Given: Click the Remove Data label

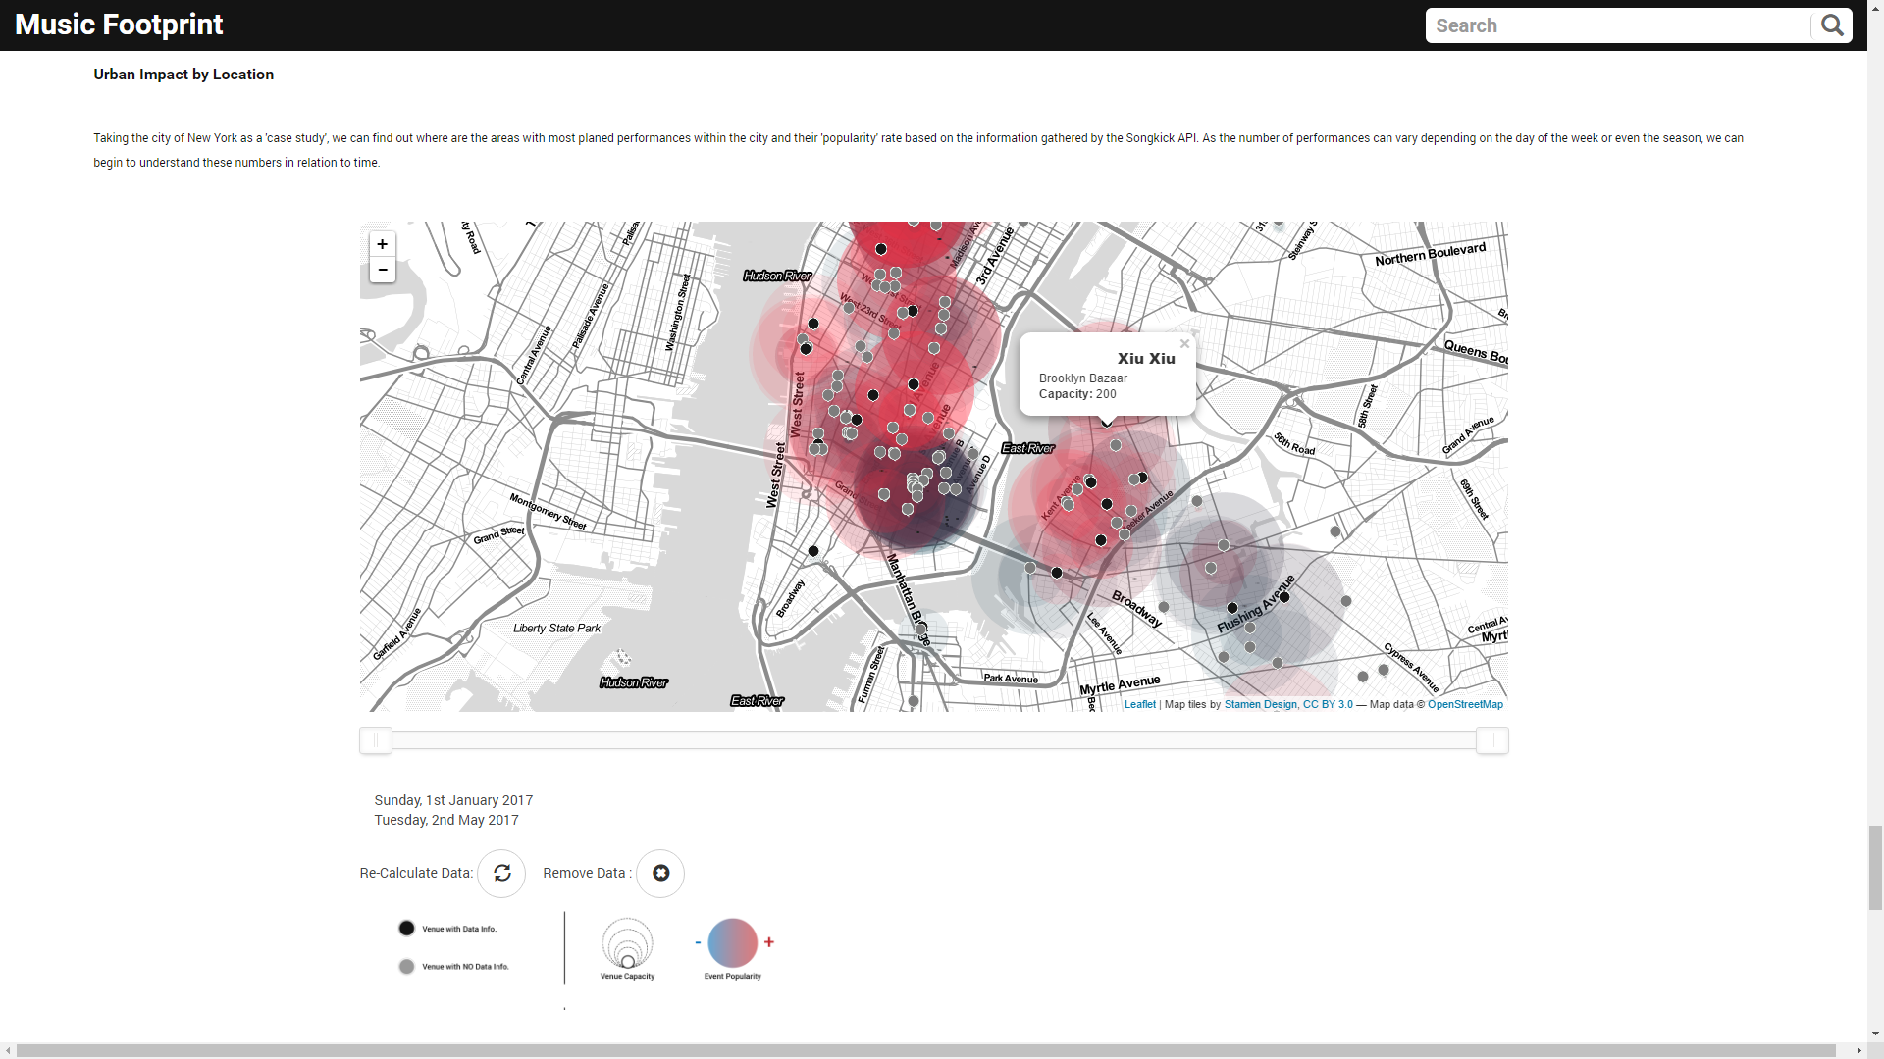Looking at the screenshot, I should [587, 873].
